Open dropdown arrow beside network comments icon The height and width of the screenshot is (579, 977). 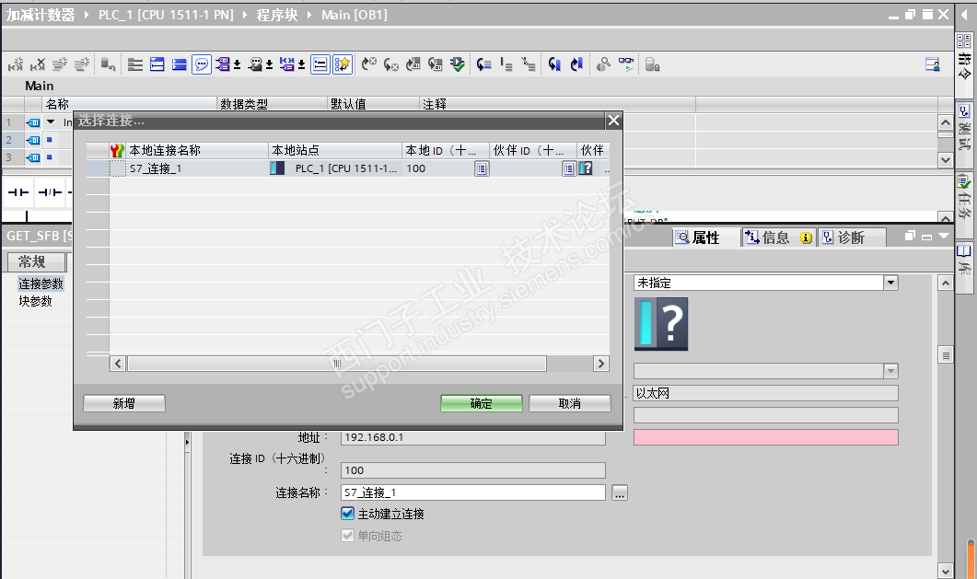pos(270,64)
